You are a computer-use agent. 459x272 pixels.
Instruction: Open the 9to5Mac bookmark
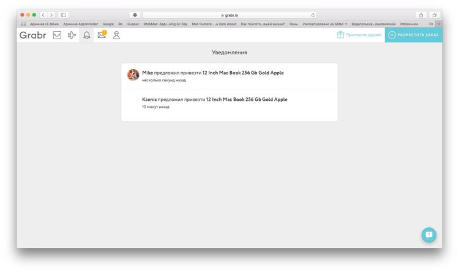coord(165,24)
